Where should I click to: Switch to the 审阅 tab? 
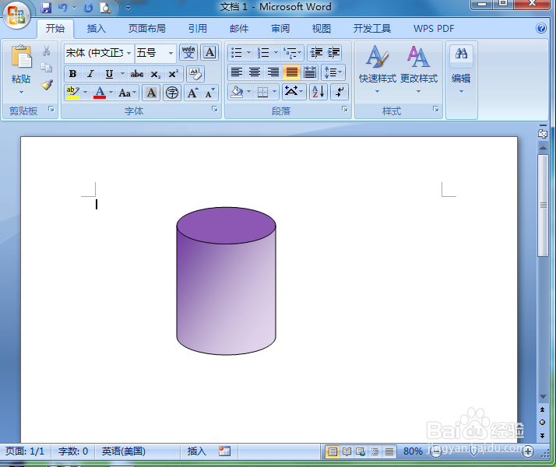coord(280,28)
